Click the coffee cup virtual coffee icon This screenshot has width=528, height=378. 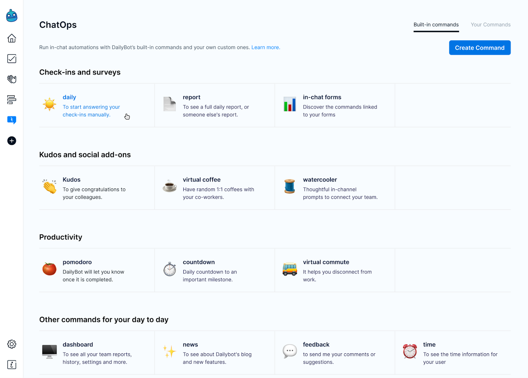tap(170, 186)
